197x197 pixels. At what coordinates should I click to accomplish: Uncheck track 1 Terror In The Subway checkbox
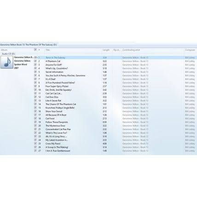pyautogui.click(x=35, y=58)
